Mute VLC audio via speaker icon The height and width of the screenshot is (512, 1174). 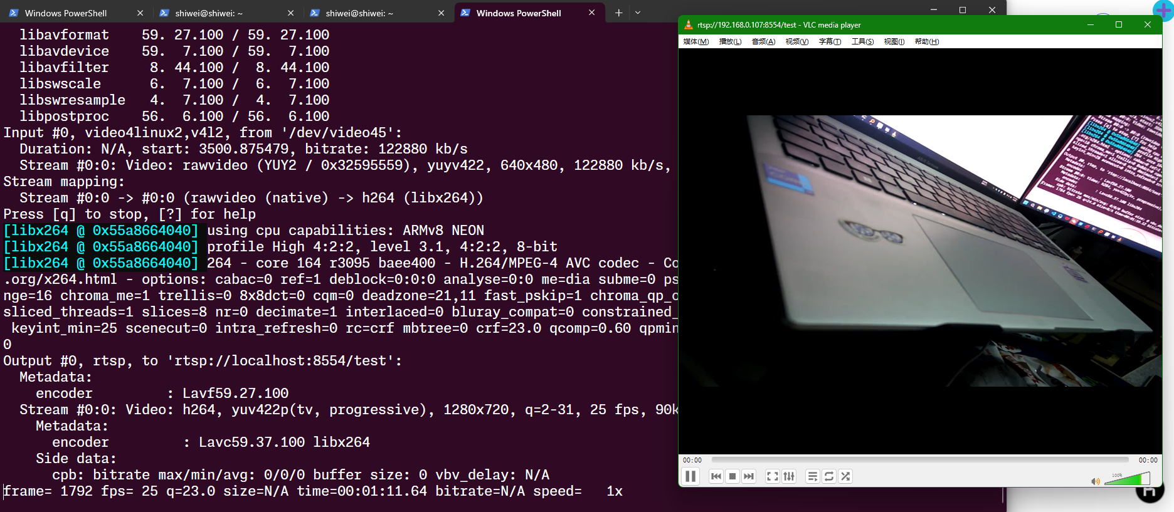point(1096,481)
